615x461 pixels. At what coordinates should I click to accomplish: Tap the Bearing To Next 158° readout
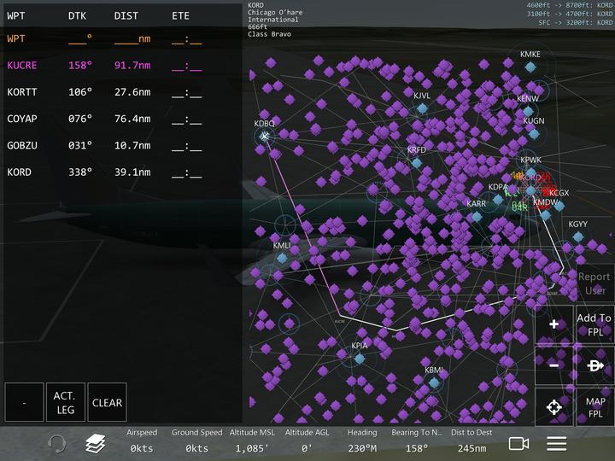coord(417,441)
